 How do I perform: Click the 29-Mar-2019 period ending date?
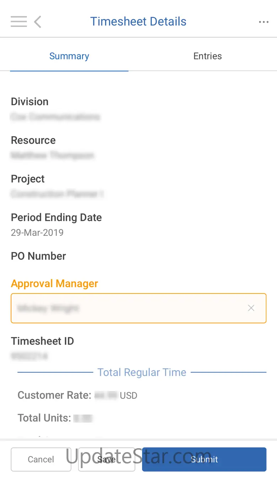(37, 233)
